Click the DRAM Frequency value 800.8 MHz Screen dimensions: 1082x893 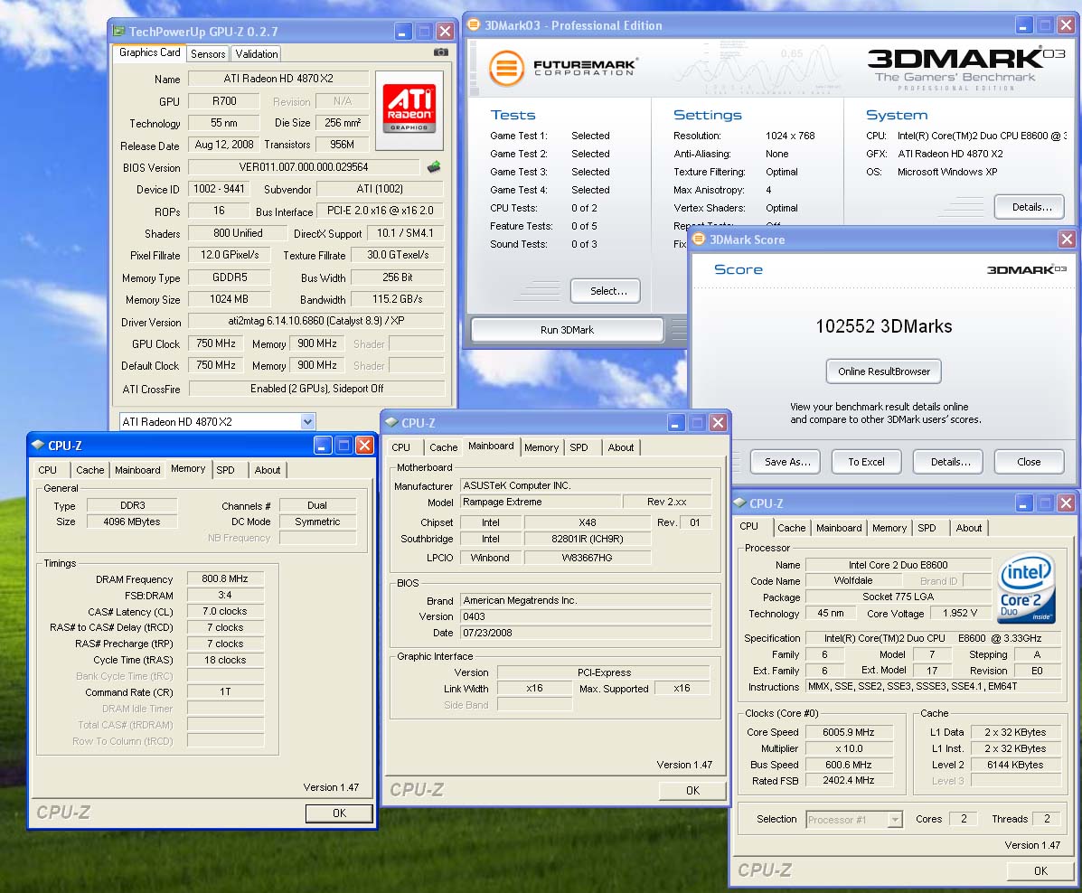point(225,578)
